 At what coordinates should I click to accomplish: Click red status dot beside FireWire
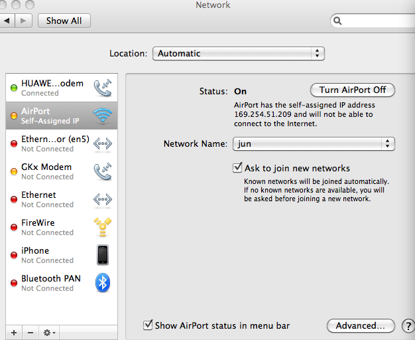click(x=14, y=227)
